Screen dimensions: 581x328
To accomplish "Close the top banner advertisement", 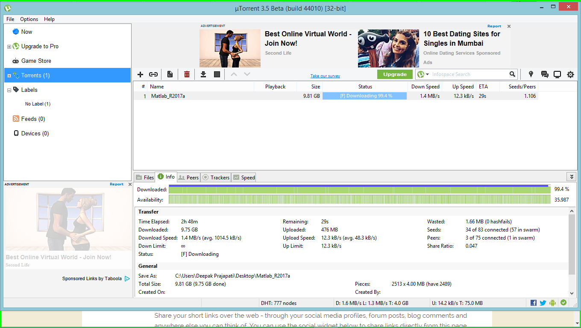I will tap(509, 26).
